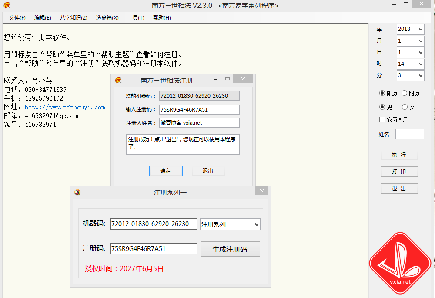
Task: Click the icon in 南方三世相法注册 dialog title
Action: [118, 80]
